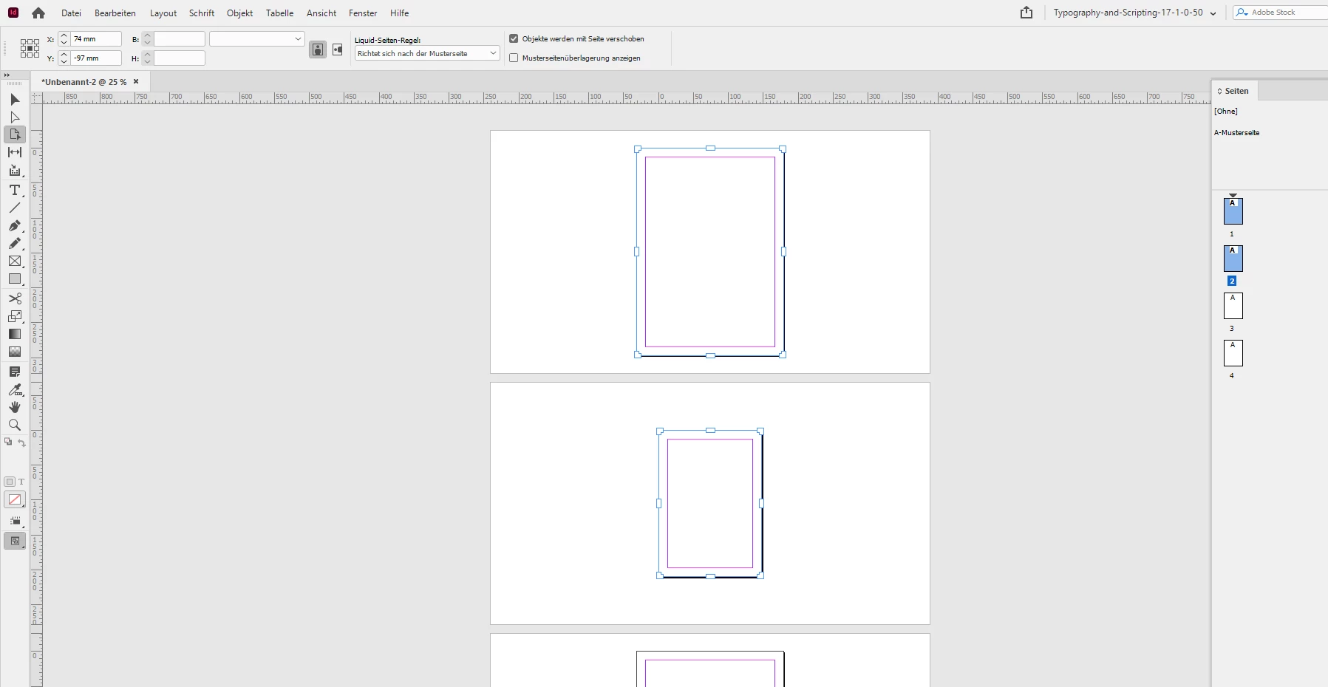This screenshot has height=687, width=1328.
Task: Open the Typography-and-Scripting workspace switcher
Action: pos(1134,13)
